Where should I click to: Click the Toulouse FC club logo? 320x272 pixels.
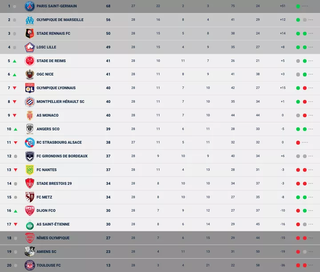[30, 265]
